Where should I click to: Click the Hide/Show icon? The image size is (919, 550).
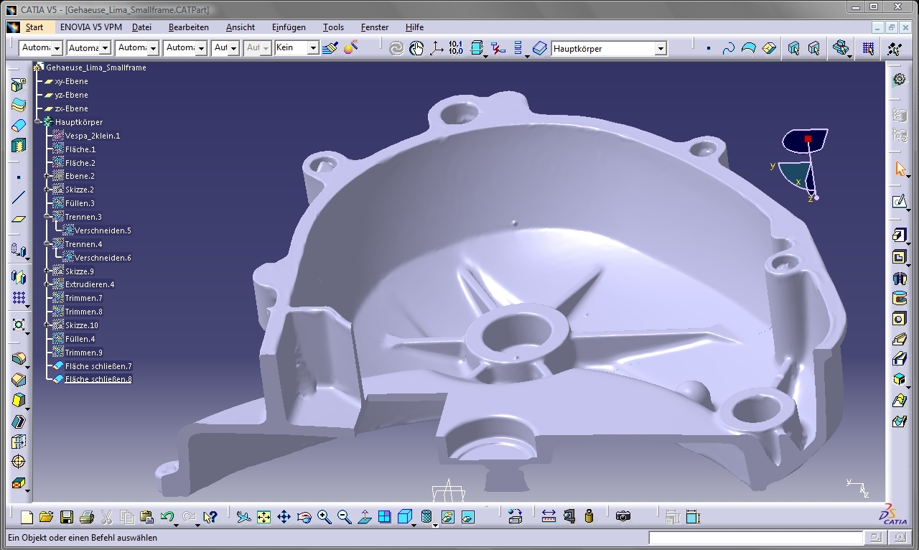pos(448,517)
